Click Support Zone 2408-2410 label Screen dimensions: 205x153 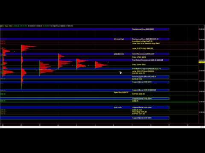coord(142,82)
